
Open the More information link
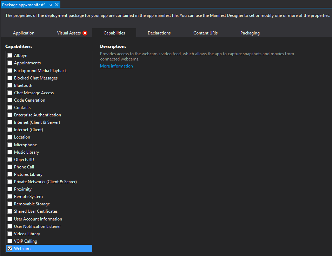(116, 66)
